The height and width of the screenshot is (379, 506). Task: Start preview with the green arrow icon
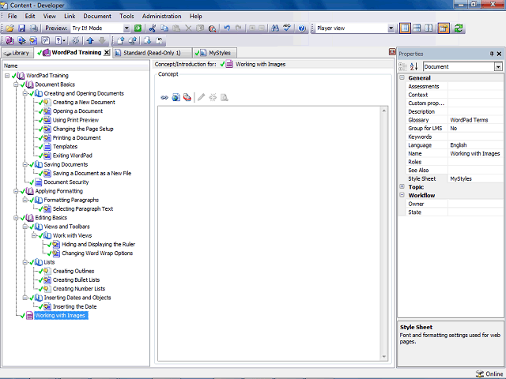point(138,28)
